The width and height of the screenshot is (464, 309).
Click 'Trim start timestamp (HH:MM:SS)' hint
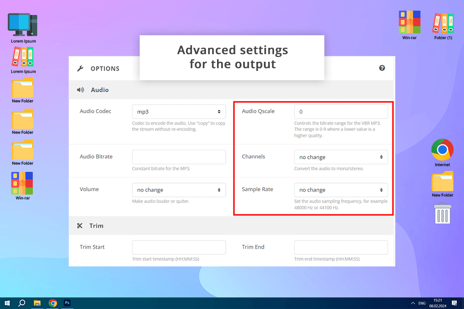coord(165,259)
